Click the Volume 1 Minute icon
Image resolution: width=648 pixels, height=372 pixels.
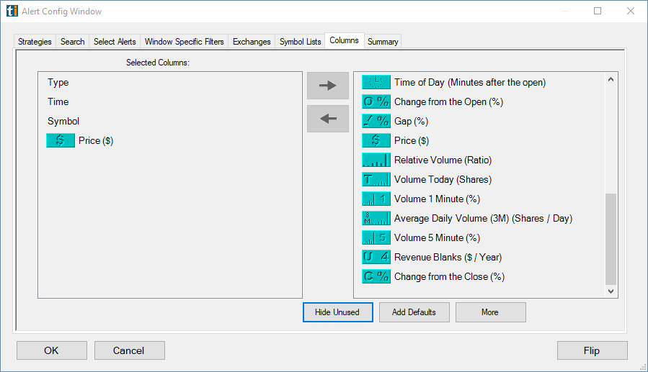tap(376, 199)
